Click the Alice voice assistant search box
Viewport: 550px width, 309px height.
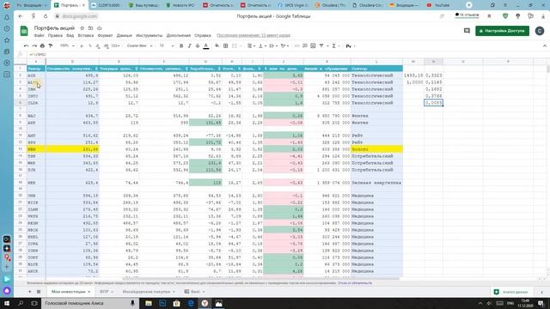(89, 303)
